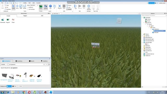Click the toolbox search field
The image size is (167, 94).
click(26, 64)
